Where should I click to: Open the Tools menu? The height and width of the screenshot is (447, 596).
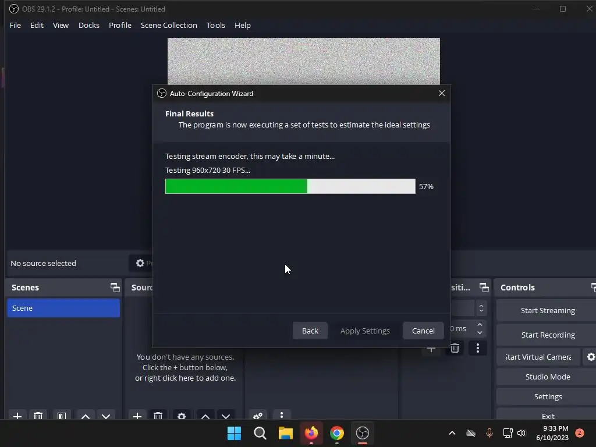216,25
